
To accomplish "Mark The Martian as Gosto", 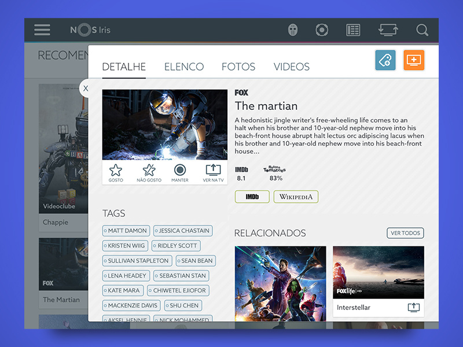I will click(x=115, y=173).
